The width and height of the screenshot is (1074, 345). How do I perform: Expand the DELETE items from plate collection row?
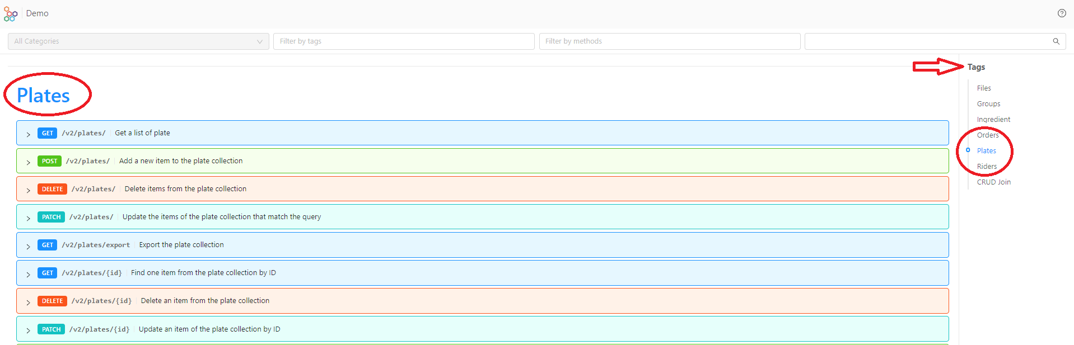pos(29,190)
